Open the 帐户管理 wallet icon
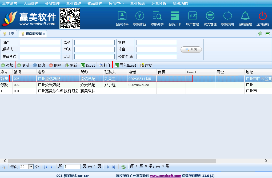272x178 pixels. pyautogui.click(x=192, y=17)
